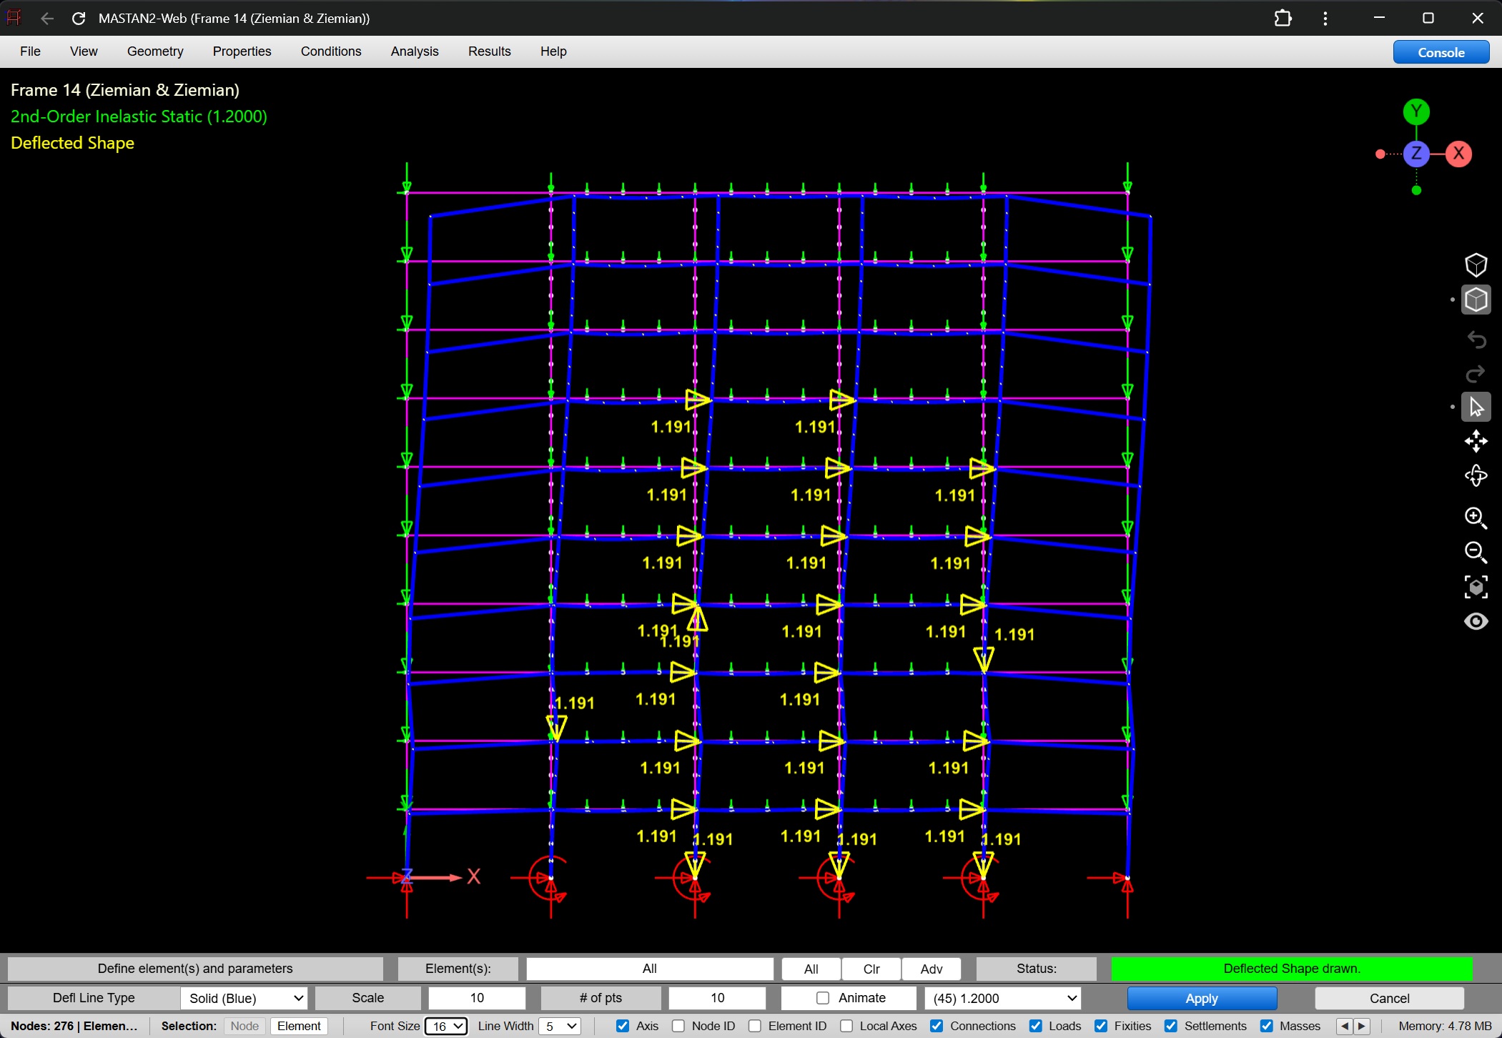Open the Results menu

(x=489, y=51)
